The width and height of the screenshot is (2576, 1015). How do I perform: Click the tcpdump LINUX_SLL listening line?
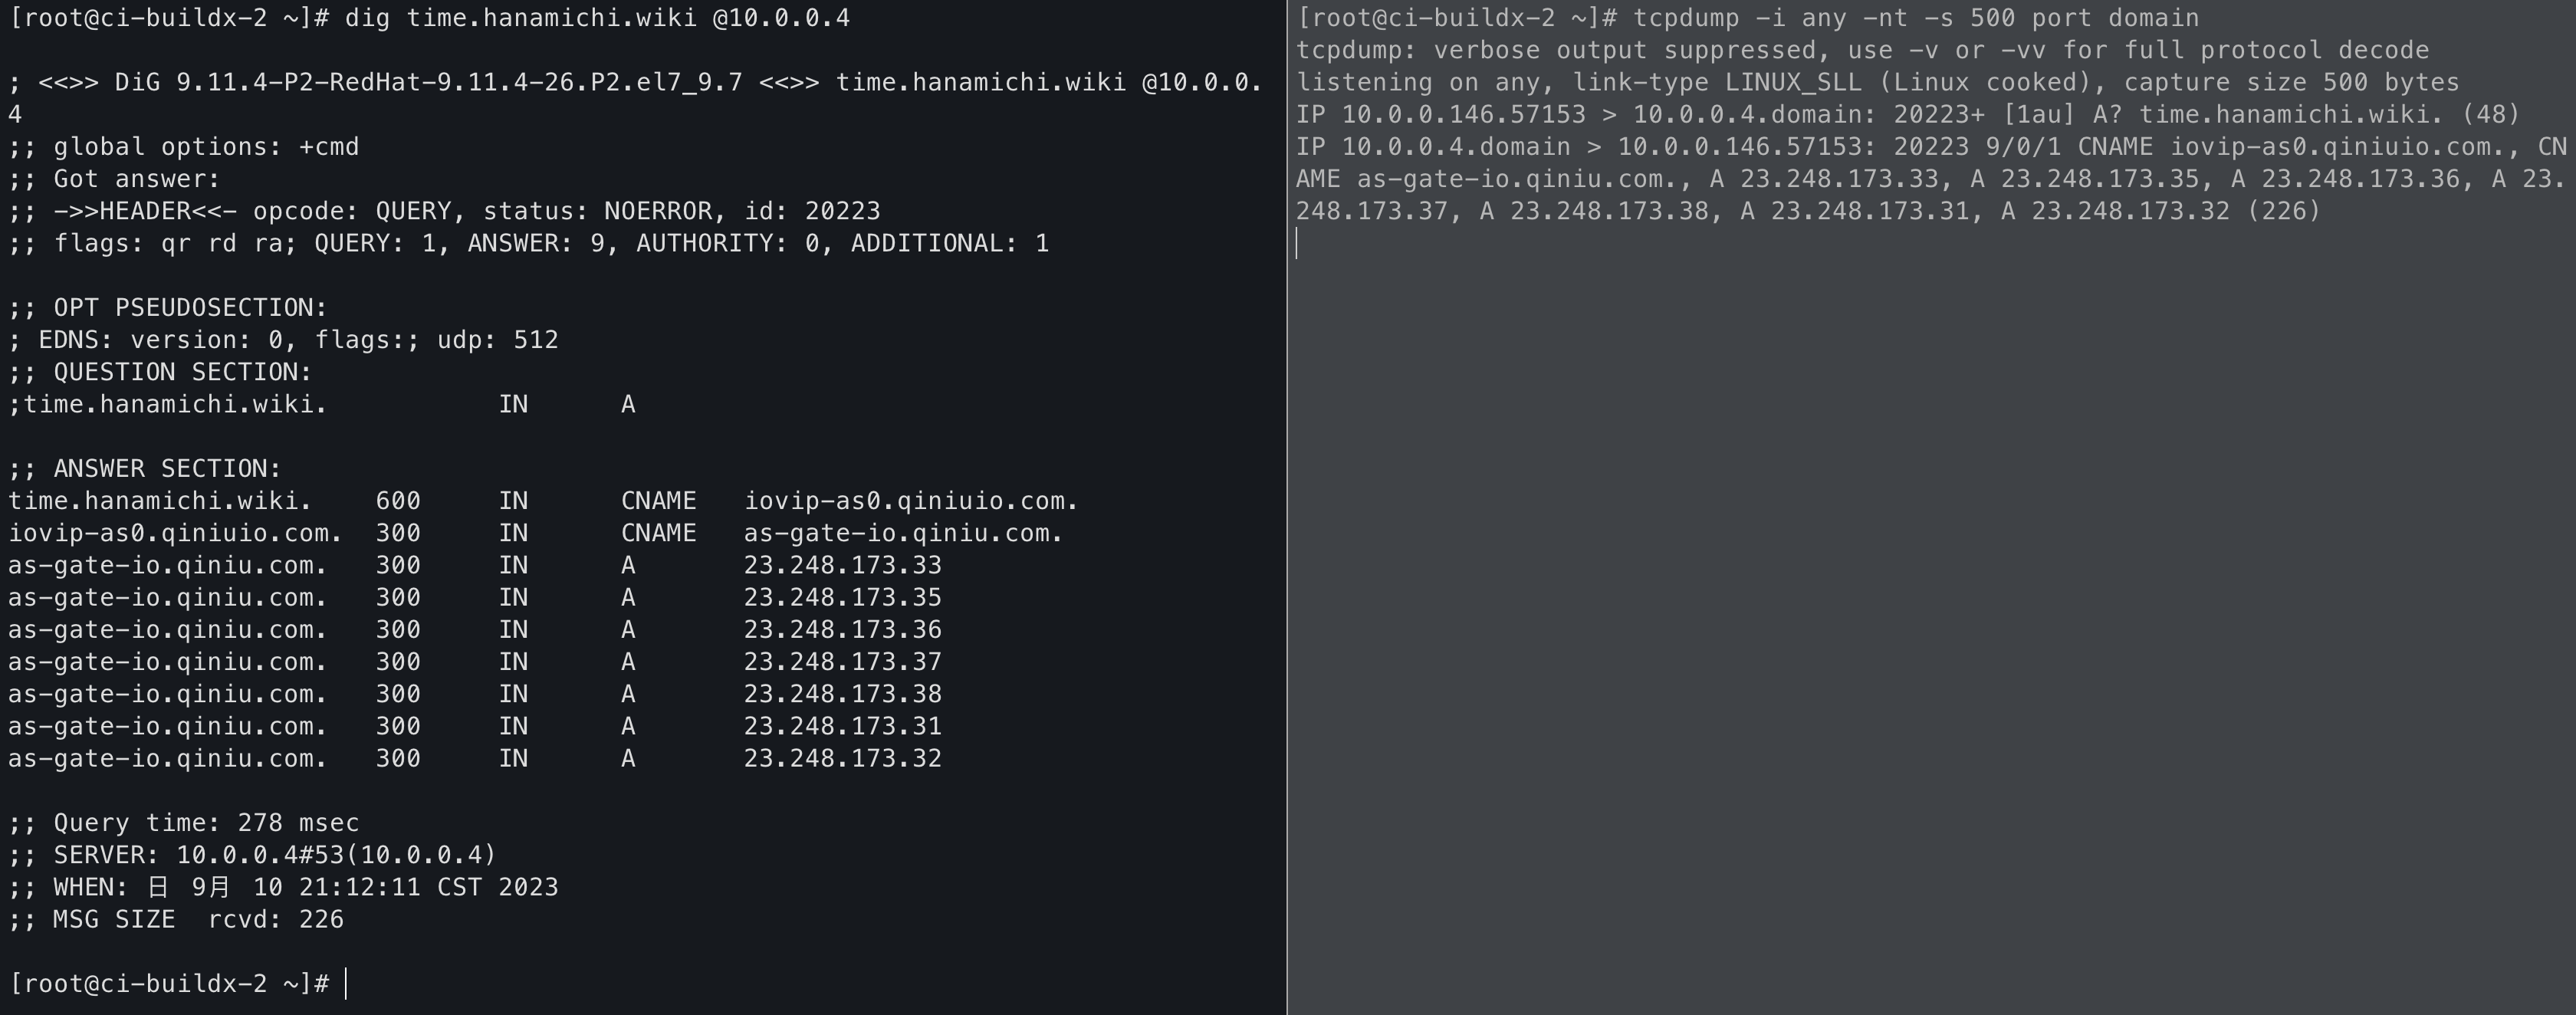point(1877,83)
